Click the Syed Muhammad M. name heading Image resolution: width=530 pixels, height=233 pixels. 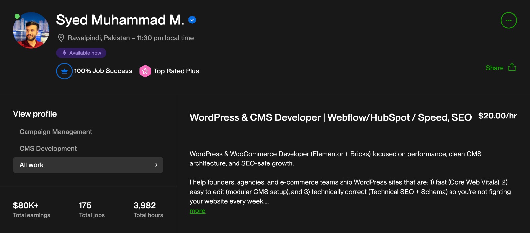pos(120,20)
